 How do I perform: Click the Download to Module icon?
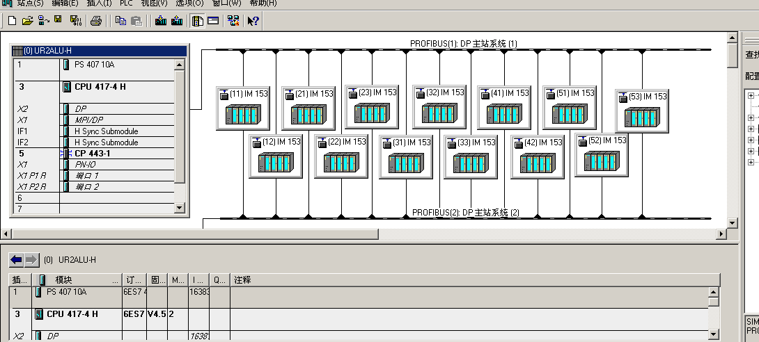161,21
